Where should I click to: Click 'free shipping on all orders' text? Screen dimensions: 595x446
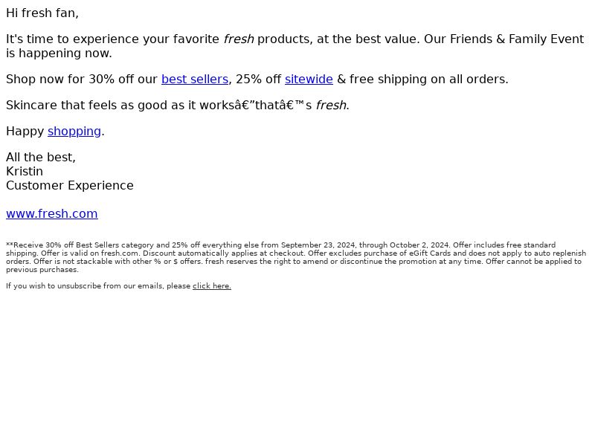click(x=428, y=80)
